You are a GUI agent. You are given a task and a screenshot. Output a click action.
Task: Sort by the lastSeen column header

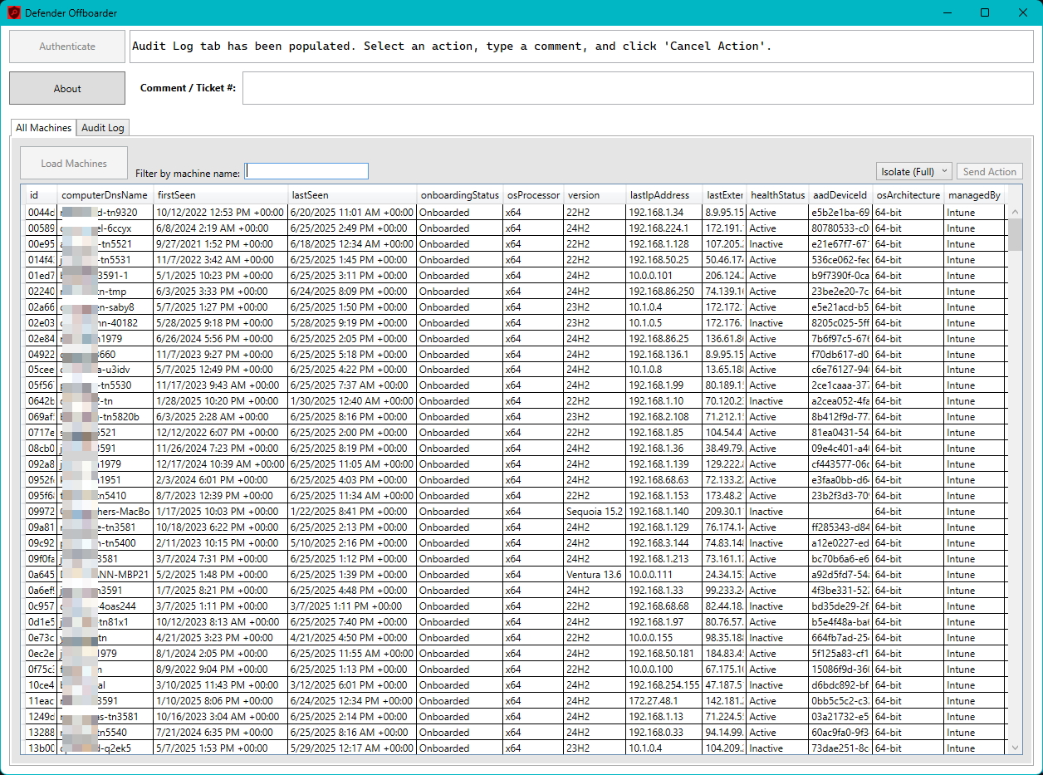coord(352,195)
